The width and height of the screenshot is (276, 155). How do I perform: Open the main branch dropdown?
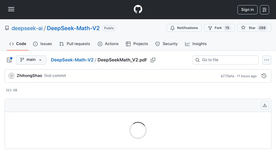(31, 60)
